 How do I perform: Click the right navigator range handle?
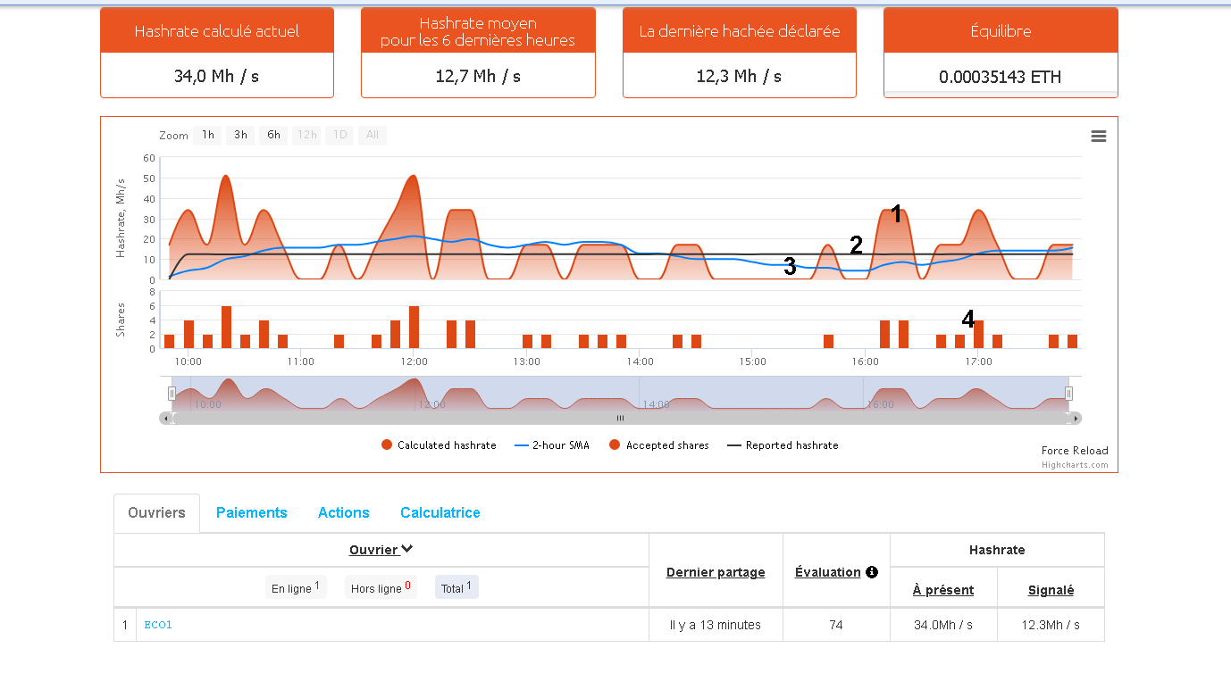[x=1068, y=394]
